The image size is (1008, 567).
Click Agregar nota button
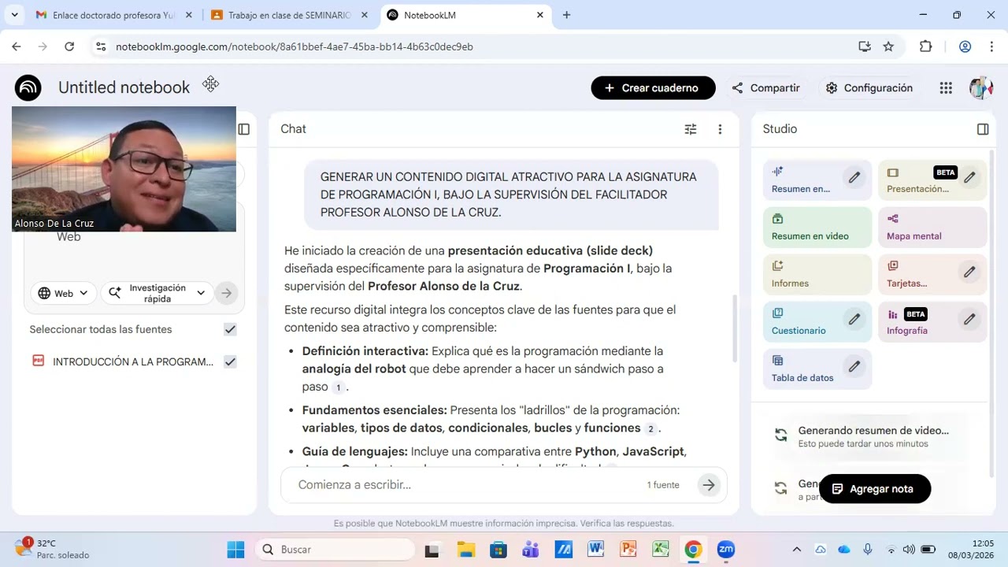(x=875, y=489)
